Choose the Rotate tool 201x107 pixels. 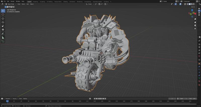(3, 22)
